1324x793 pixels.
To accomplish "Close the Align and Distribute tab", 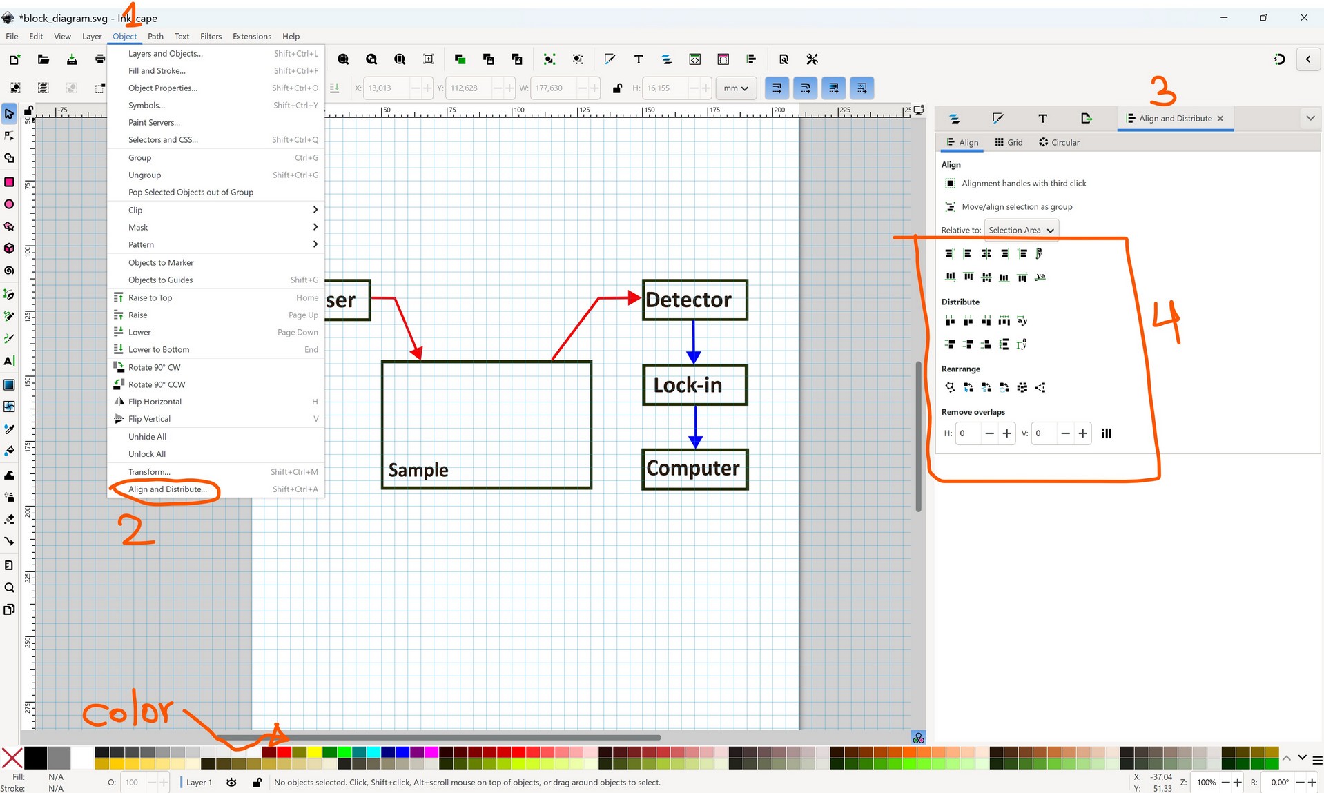I will 1220,119.
